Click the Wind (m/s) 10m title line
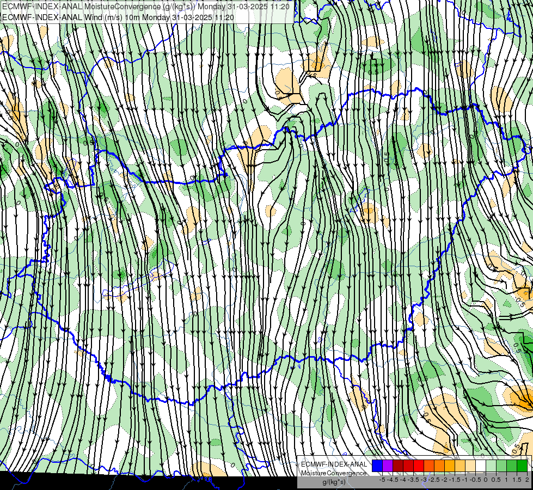Screen dimensions: 533x490 tap(118, 17)
